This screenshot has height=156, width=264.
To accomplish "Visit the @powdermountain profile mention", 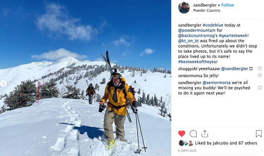I will point(197,30).
